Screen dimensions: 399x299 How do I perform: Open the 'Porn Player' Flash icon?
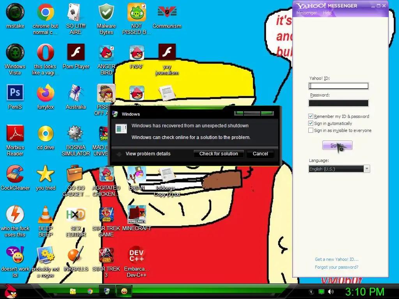[76, 52]
